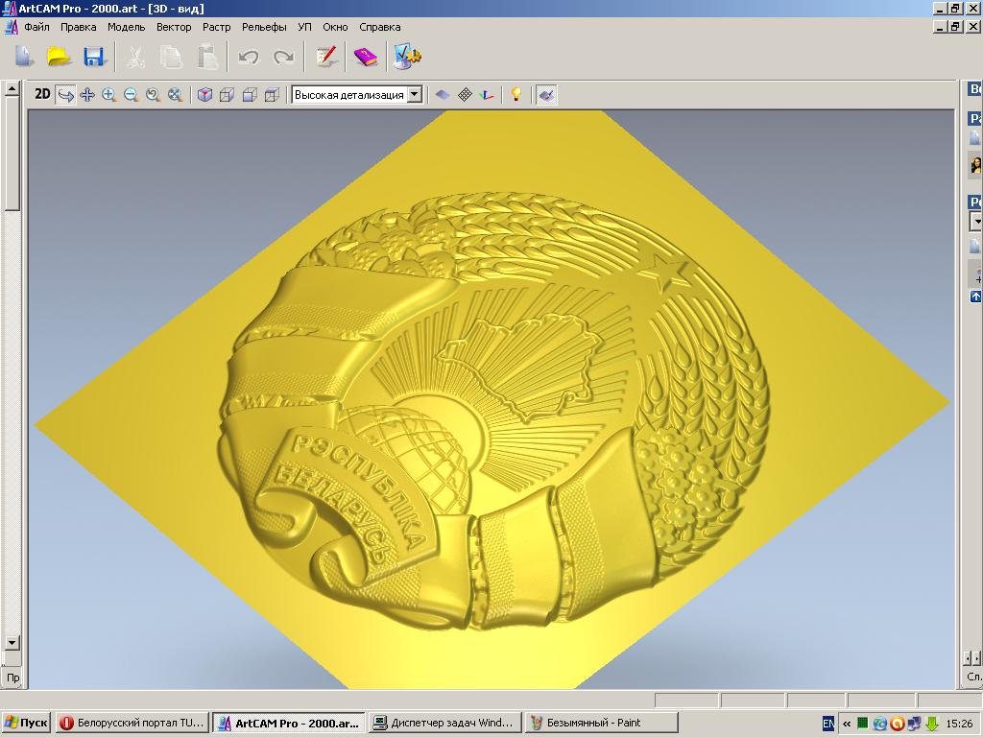983x737 pixels.
Task: Open the Вектор menu
Action: pyautogui.click(x=174, y=27)
